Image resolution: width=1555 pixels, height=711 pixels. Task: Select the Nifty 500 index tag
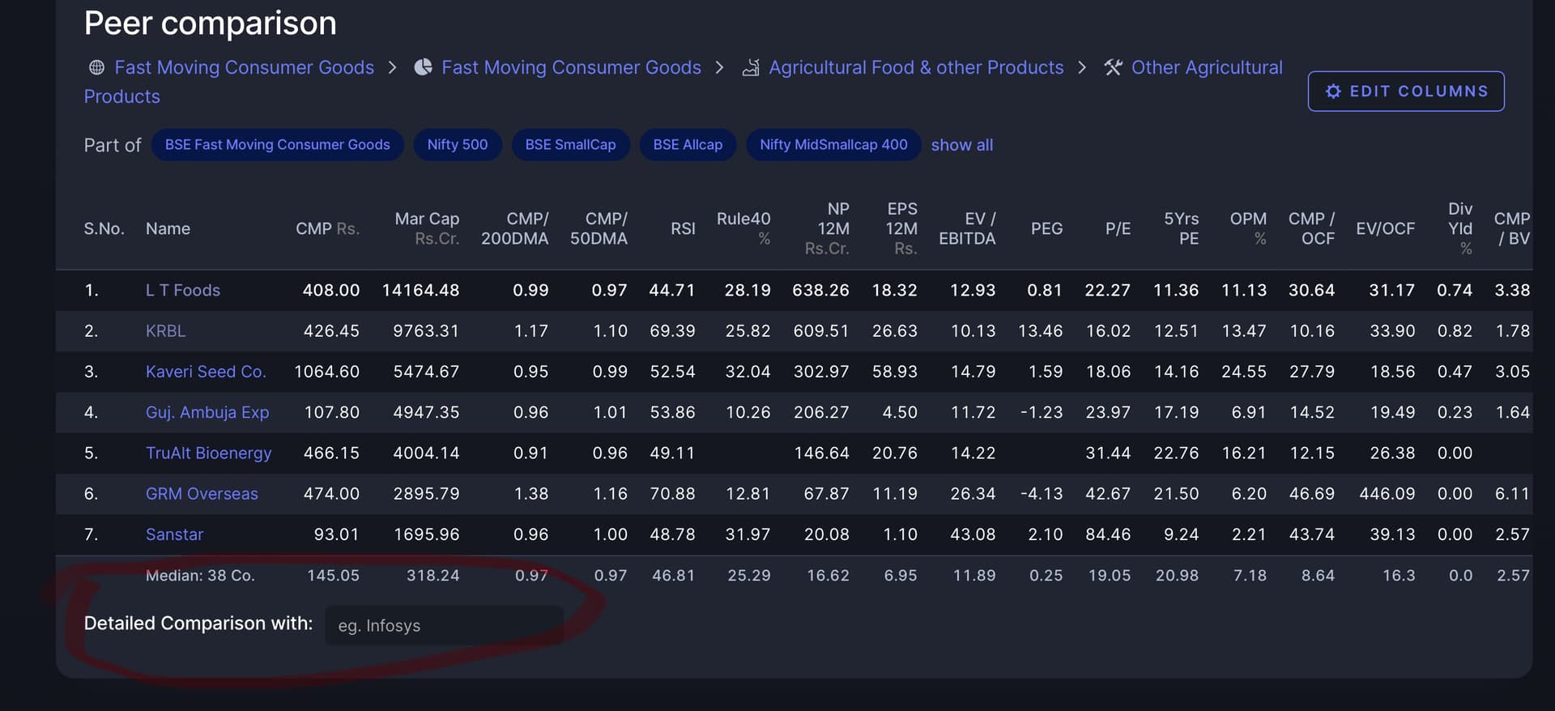(458, 145)
